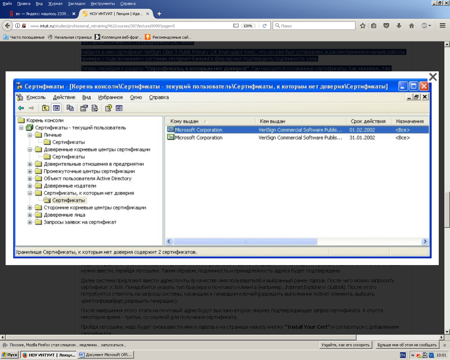Expand the Доверенные лица node
Screen dimensions: 450x360
(30, 215)
